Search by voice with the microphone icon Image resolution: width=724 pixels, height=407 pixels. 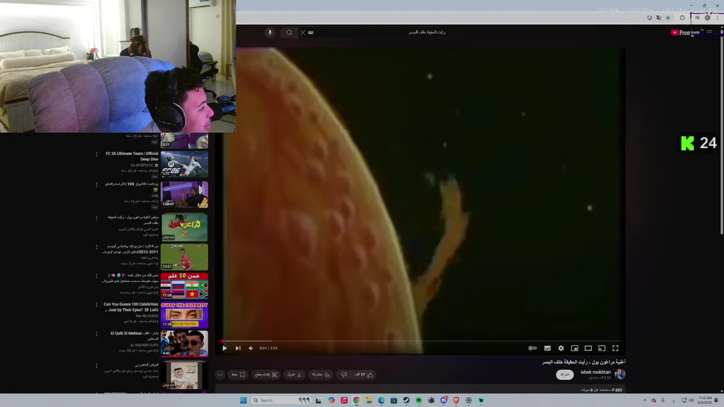pos(270,32)
